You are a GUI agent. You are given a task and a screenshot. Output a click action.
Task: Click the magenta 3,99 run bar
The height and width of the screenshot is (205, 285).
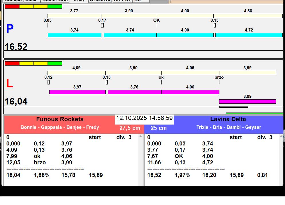247,101
